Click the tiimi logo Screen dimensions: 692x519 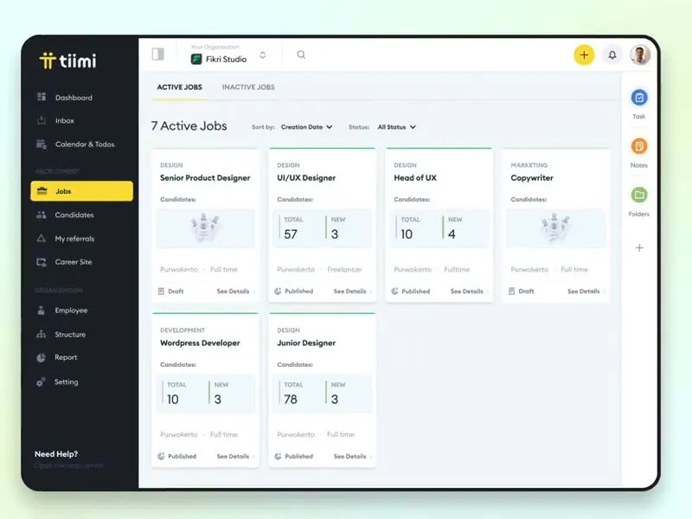(x=68, y=61)
